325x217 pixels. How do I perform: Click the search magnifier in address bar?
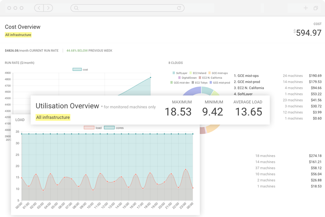[76, 8]
